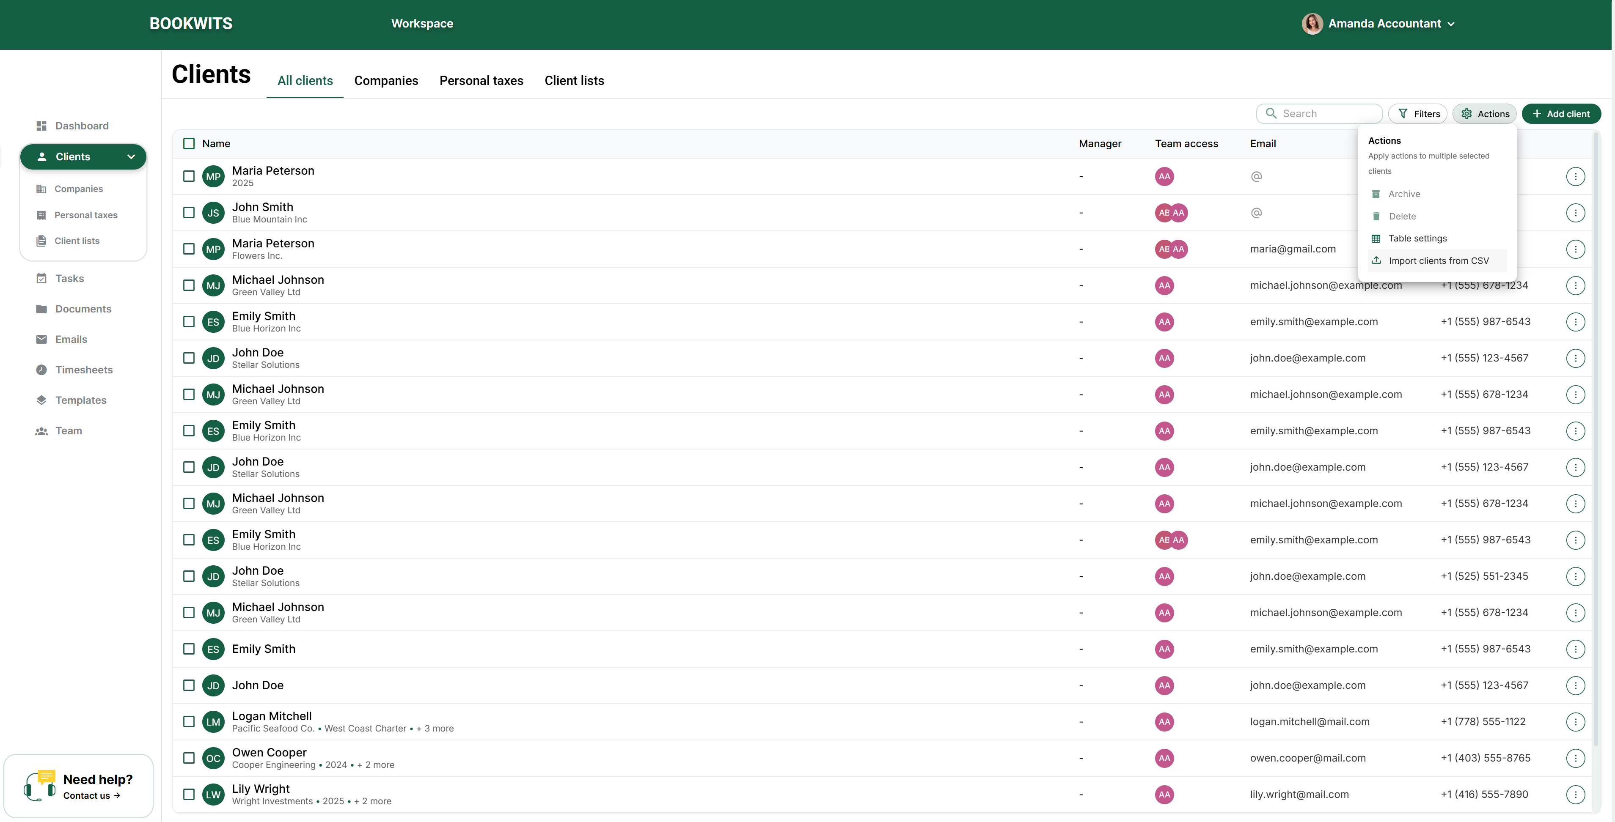The height and width of the screenshot is (822, 1615).
Task: Collapse the Clients sidebar chevron
Action: (131, 156)
